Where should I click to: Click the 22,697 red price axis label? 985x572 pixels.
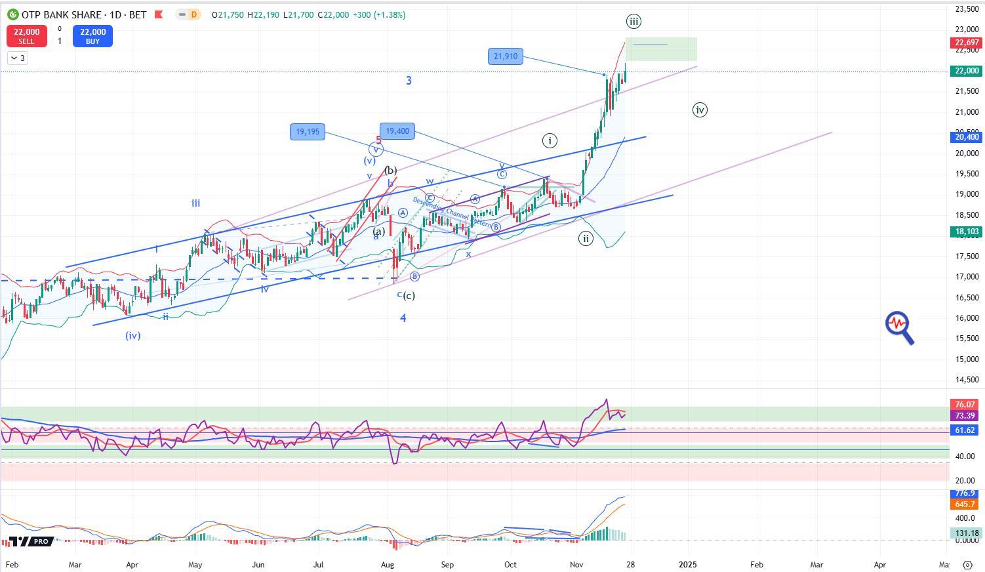[967, 43]
